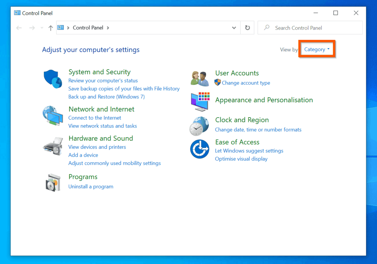Open the Programs disc icon
Image resolution: width=377 pixels, height=264 pixels.
(53, 183)
